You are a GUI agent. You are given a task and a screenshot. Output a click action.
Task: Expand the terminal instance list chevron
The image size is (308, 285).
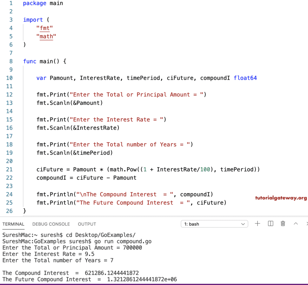click(243, 223)
